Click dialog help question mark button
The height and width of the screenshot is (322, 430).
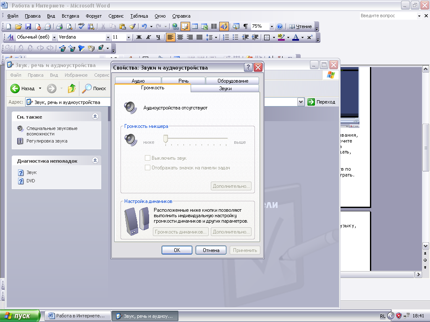[x=248, y=67]
